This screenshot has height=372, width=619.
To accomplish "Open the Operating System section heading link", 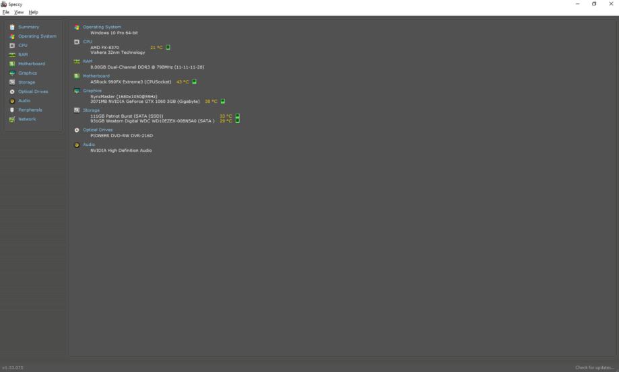I will pos(102,27).
